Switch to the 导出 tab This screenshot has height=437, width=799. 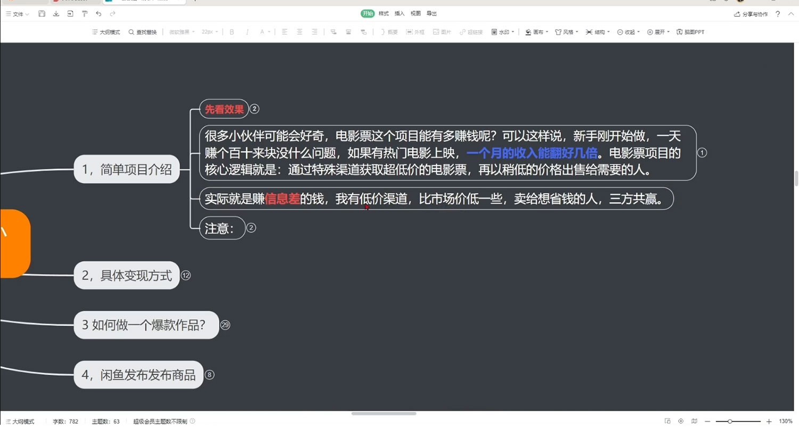click(431, 13)
